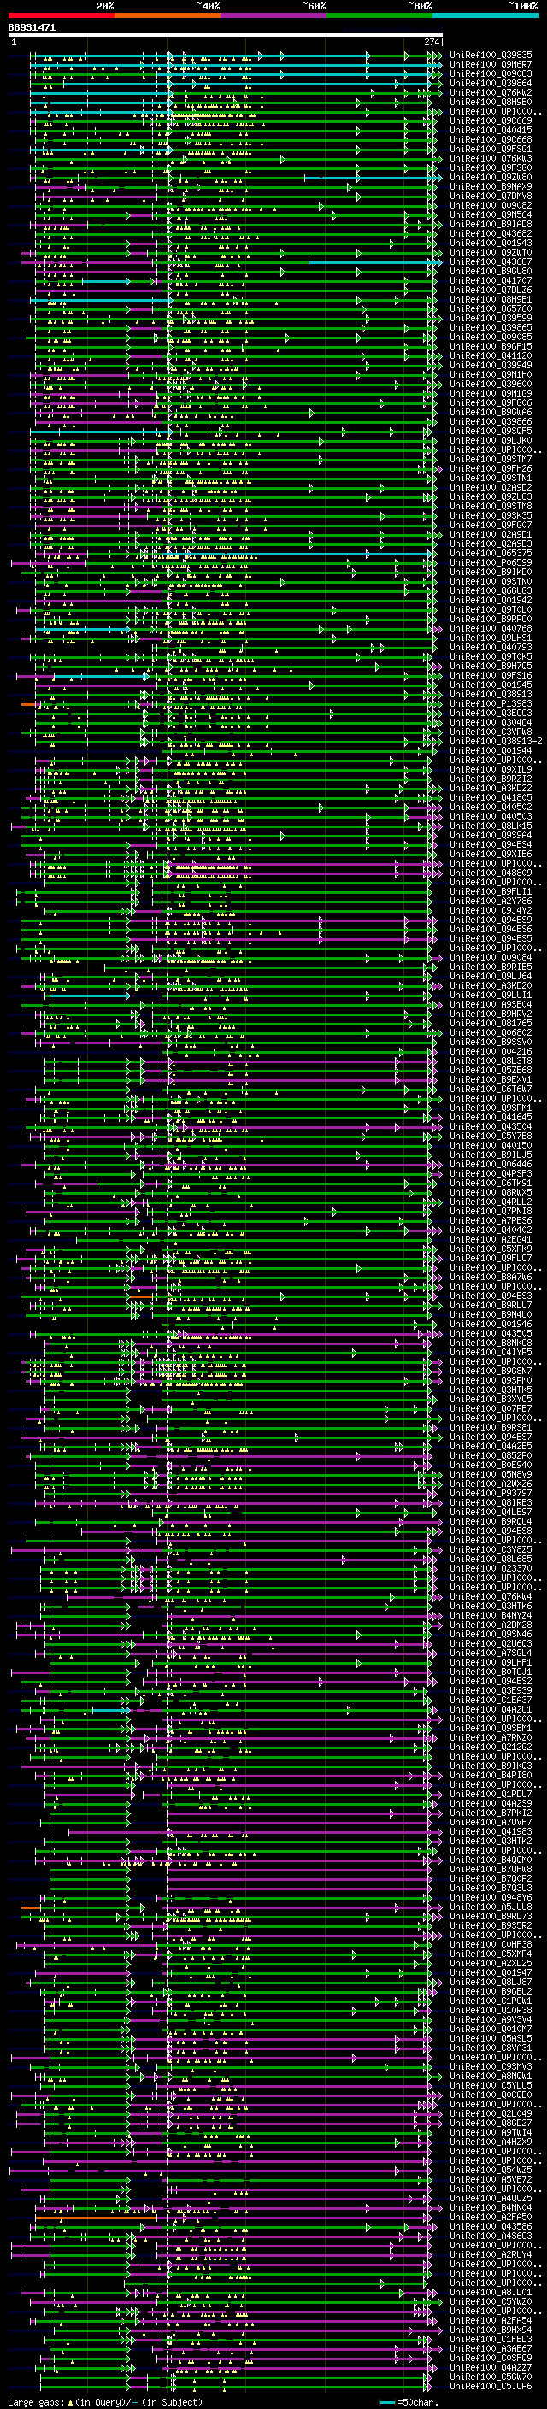Select hit label UniRef100_B9H7Q5
Viewport: 547px width, 2409px height.
[491, 666]
